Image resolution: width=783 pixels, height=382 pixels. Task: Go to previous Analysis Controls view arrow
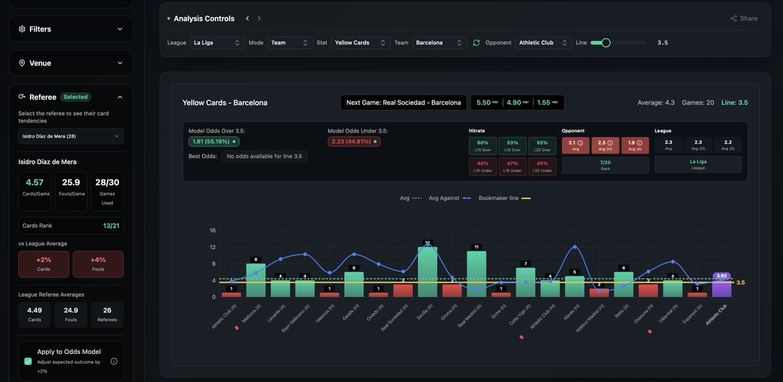click(x=247, y=18)
